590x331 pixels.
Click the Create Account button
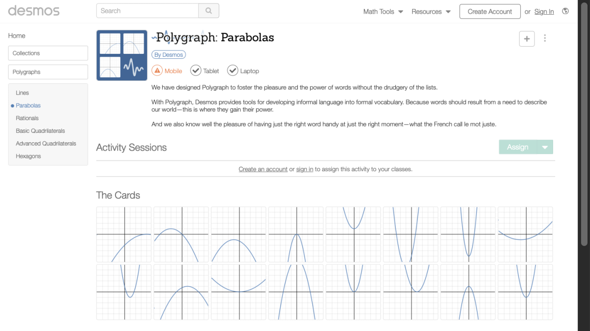[x=490, y=11]
